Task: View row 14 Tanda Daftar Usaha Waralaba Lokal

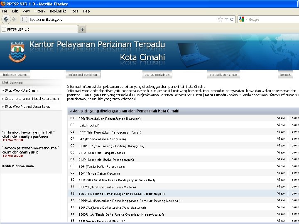Action: click(281, 207)
